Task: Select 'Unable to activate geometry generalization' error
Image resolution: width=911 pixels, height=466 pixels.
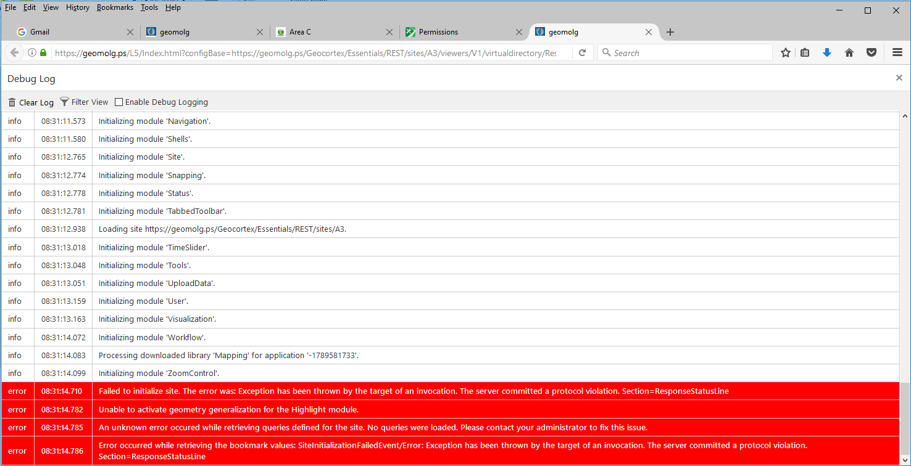Action: click(451, 409)
